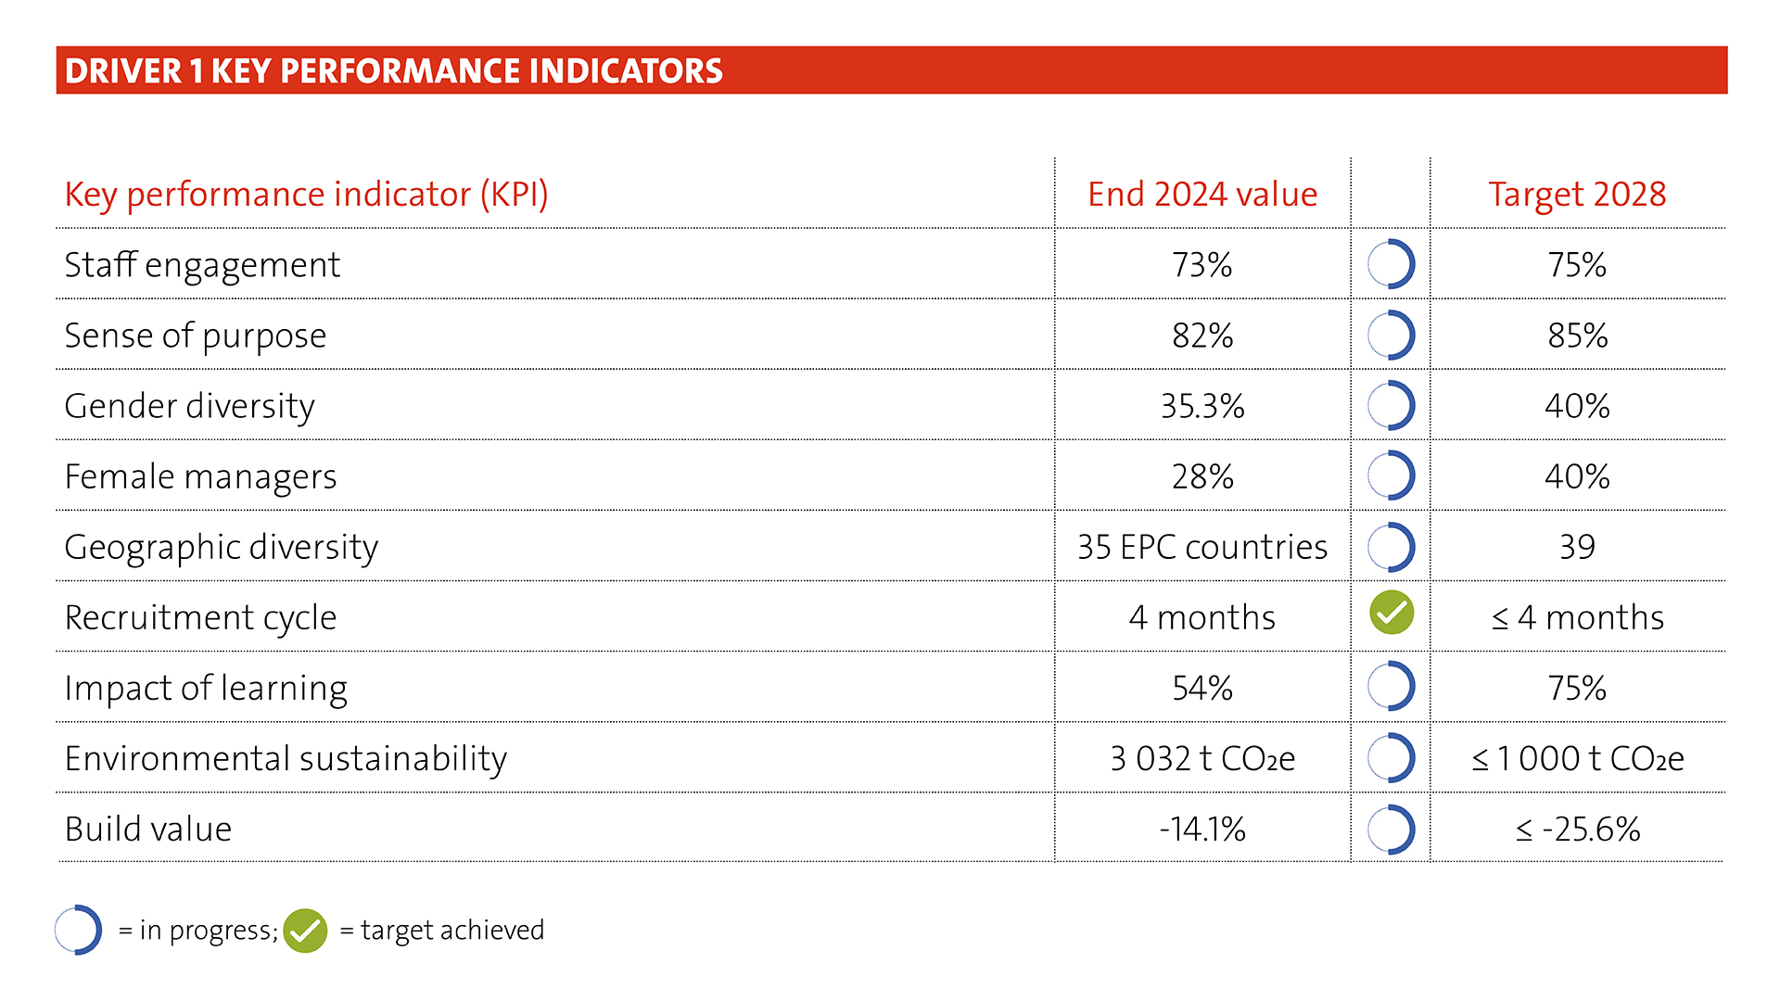Click the Impact of learning progress icon

1391,687
